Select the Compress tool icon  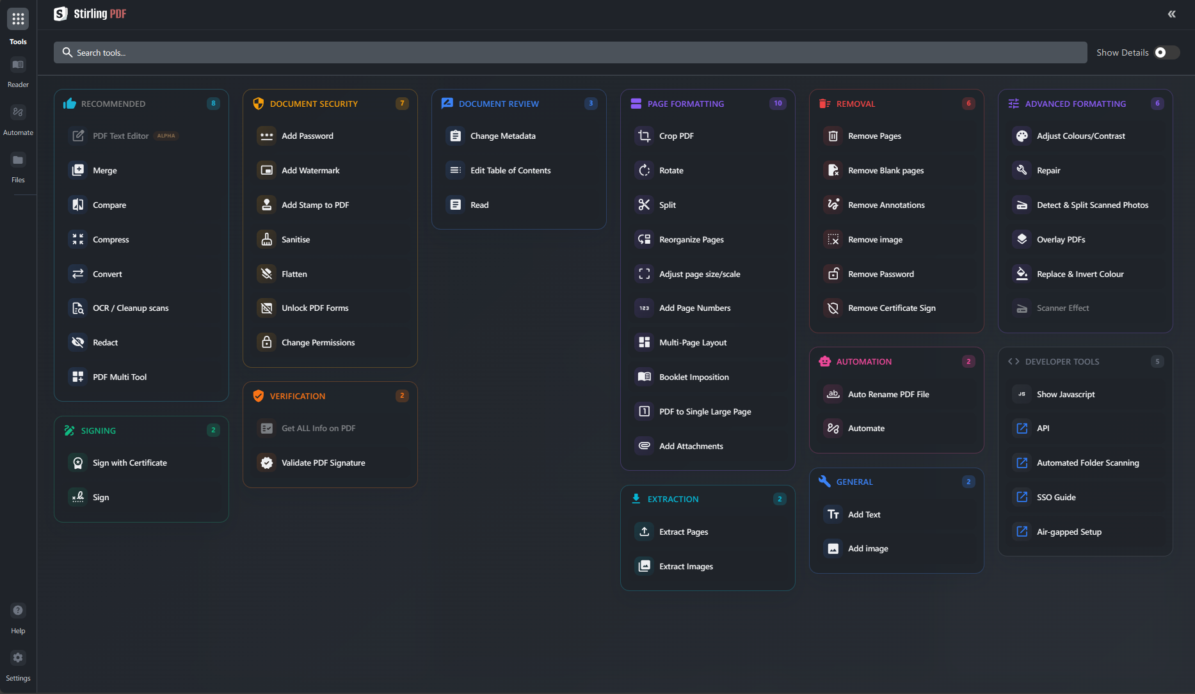click(78, 239)
